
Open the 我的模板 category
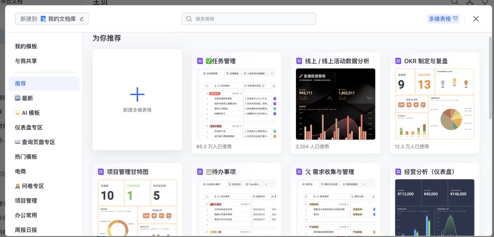point(26,46)
